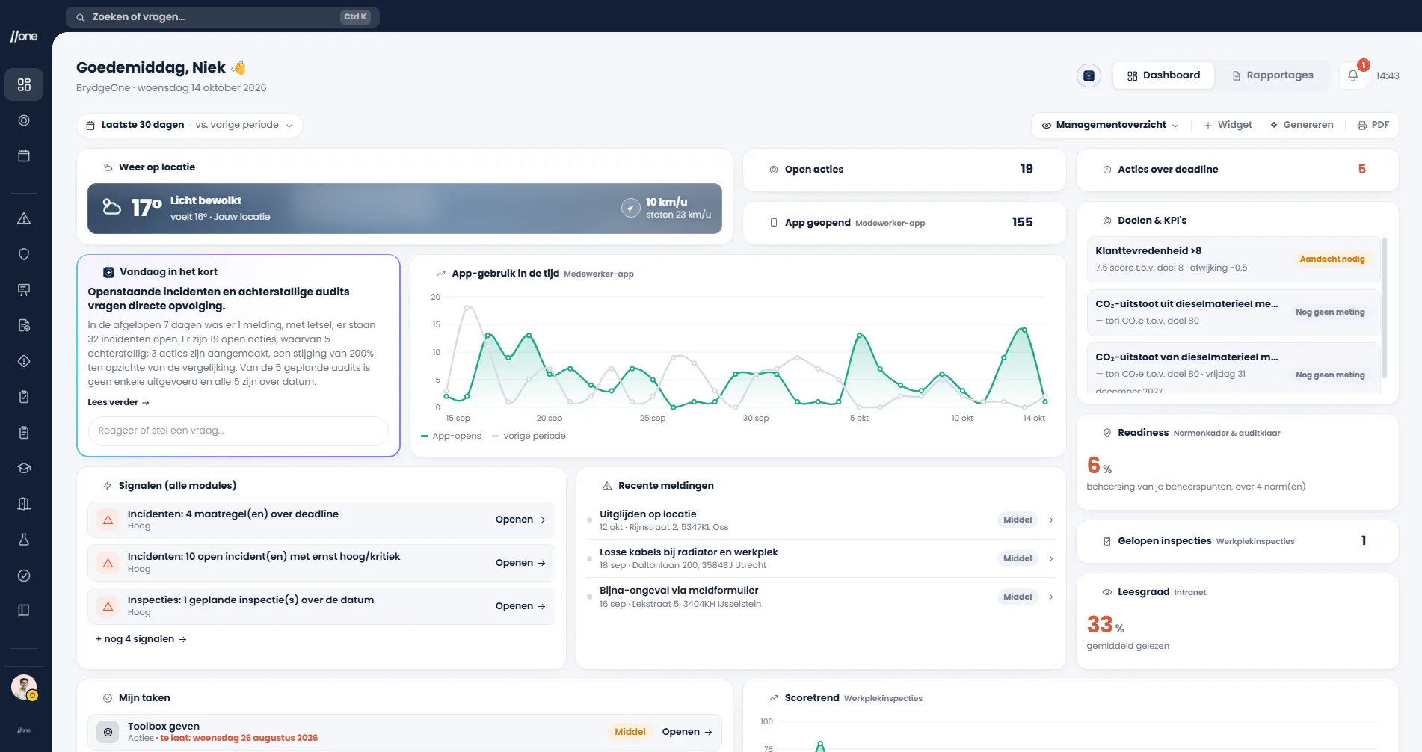Expand the Laatste 30 dagen period dropdown
1422x752 pixels.
pos(190,125)
